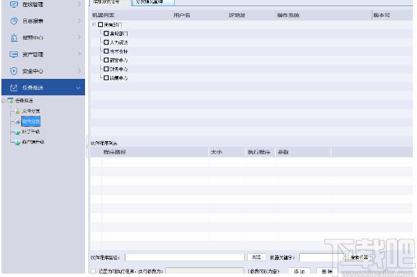Collapse the 任务推送 section chevron

[x=78, y=88]
